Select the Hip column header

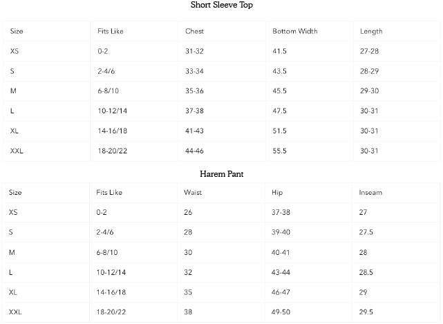[278, 193]
